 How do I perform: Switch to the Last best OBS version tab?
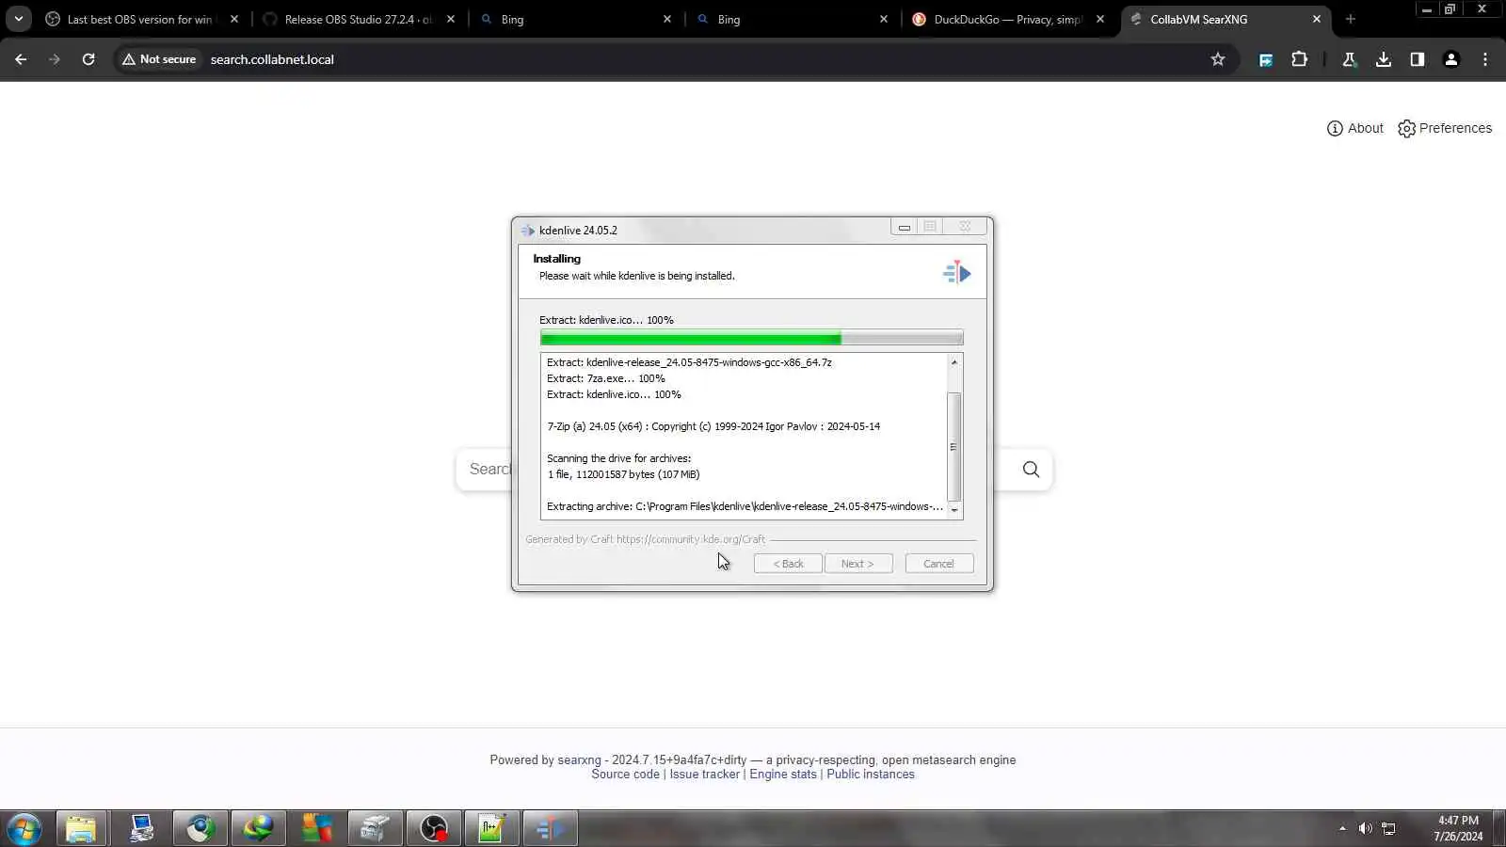coord(141,19)
